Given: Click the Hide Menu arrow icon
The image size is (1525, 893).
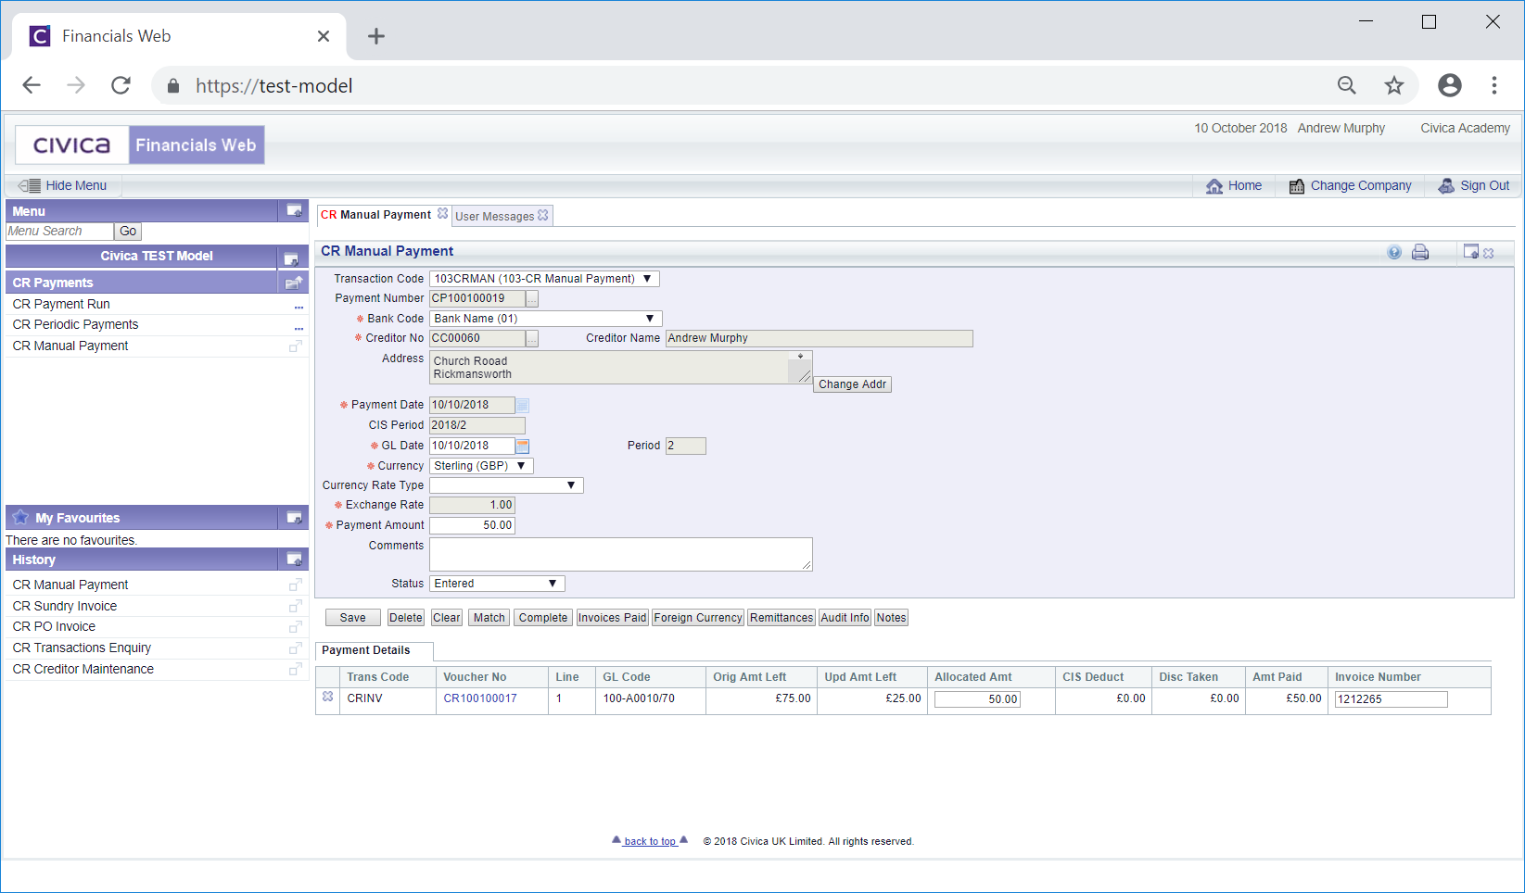Looking at the screenshot, I should tap(30, 185).
